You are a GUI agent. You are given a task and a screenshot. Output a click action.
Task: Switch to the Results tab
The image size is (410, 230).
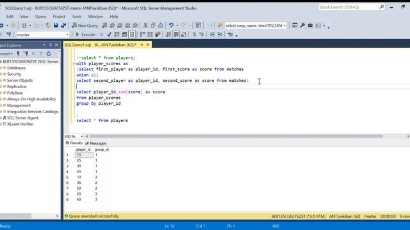point(74,143)
